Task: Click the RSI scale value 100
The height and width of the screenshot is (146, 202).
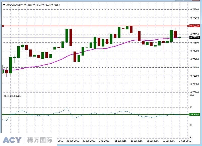Action: point(192,95)
